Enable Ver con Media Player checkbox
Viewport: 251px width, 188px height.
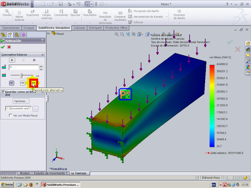(x=11, y=115)
